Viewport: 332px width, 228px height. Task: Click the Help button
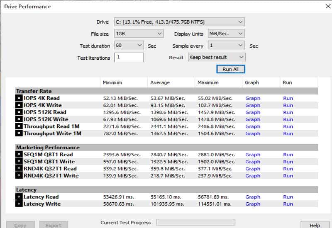tap(315, 225)
